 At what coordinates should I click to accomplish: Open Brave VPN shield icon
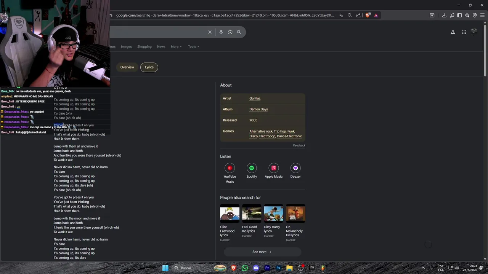[x=475, y=15]
